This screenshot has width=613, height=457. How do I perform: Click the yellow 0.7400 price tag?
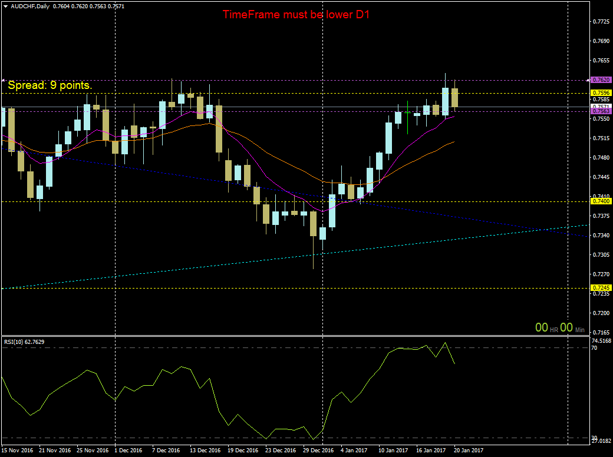[x=601, y=201]
